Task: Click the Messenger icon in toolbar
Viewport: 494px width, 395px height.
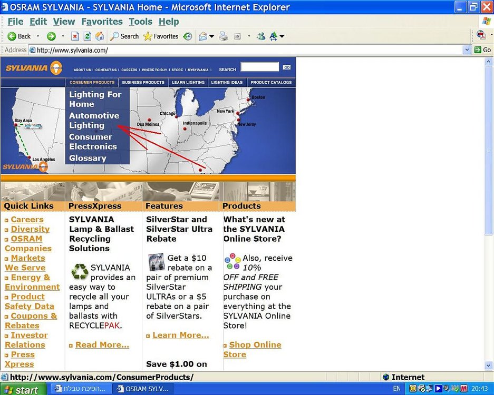Action: [261, 36]
